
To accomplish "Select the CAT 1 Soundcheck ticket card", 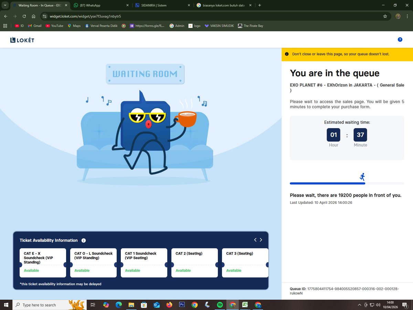I will click(144, 263).
